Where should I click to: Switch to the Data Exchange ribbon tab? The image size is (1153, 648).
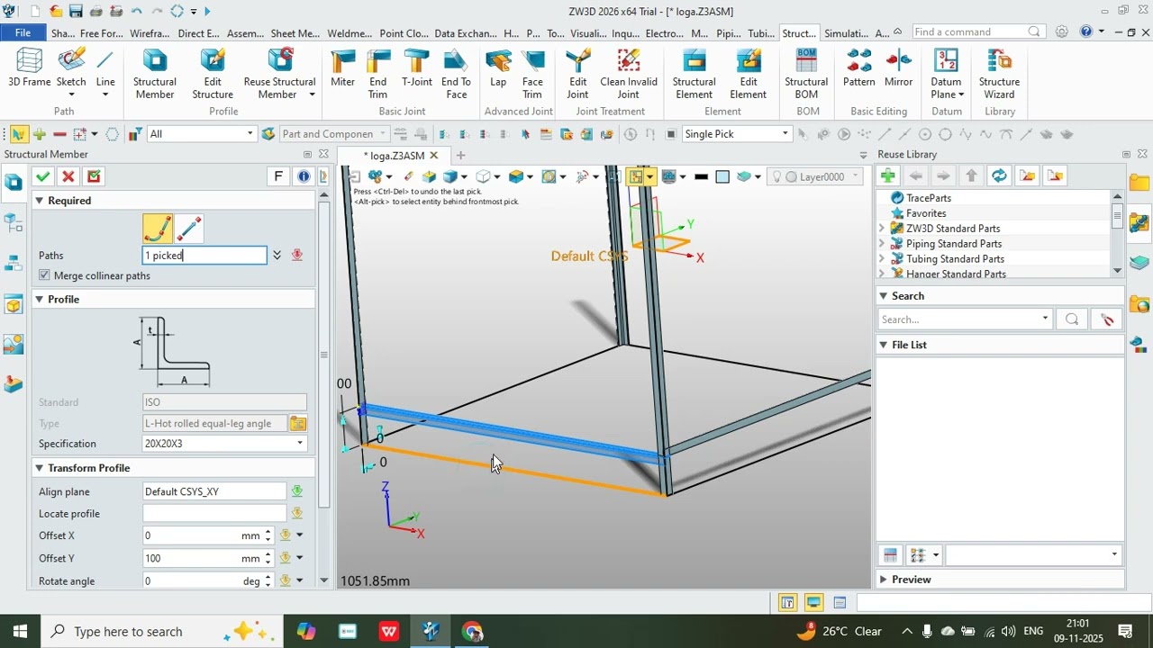click(x=466, y=33)
